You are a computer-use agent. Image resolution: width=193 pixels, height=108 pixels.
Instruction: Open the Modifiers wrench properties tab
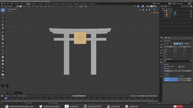[161, 62]
